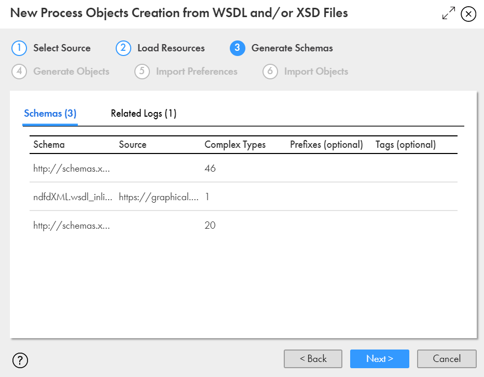The height and width of the screenshot is (377, 484).
Task: Open help via the question mark icon
Action: tap(20, 360)
